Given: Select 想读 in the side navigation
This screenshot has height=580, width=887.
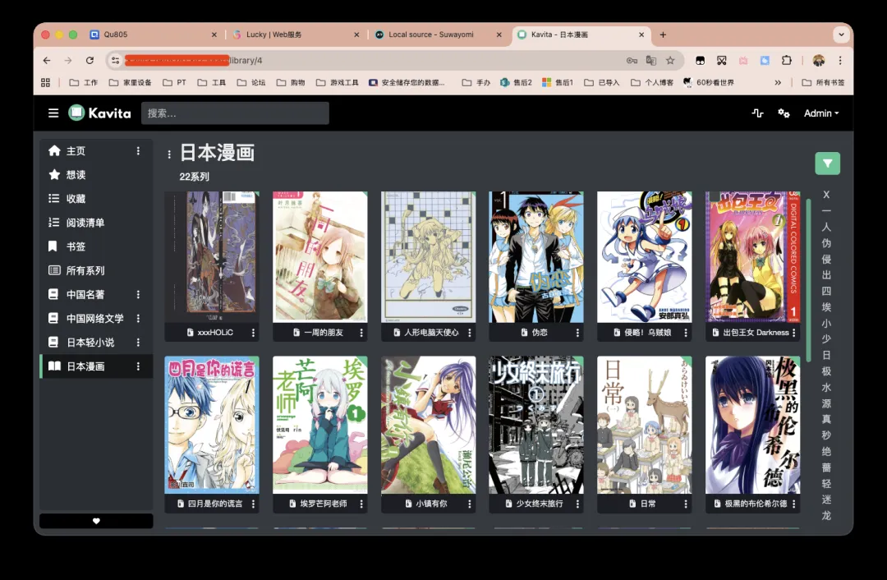Looking at the screenshot, I should click(76, 175).
